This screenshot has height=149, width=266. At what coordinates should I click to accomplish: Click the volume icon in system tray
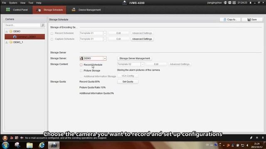click(x=247, y=145)
